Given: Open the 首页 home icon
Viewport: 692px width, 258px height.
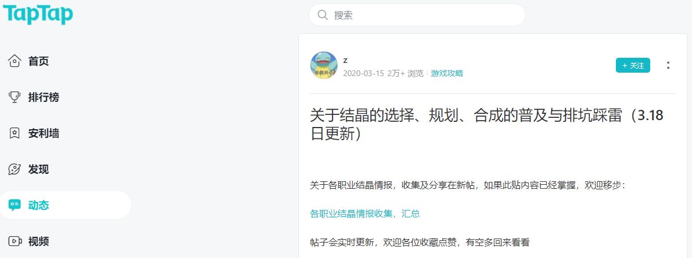Looking at the screenshot, I should 15,61.
